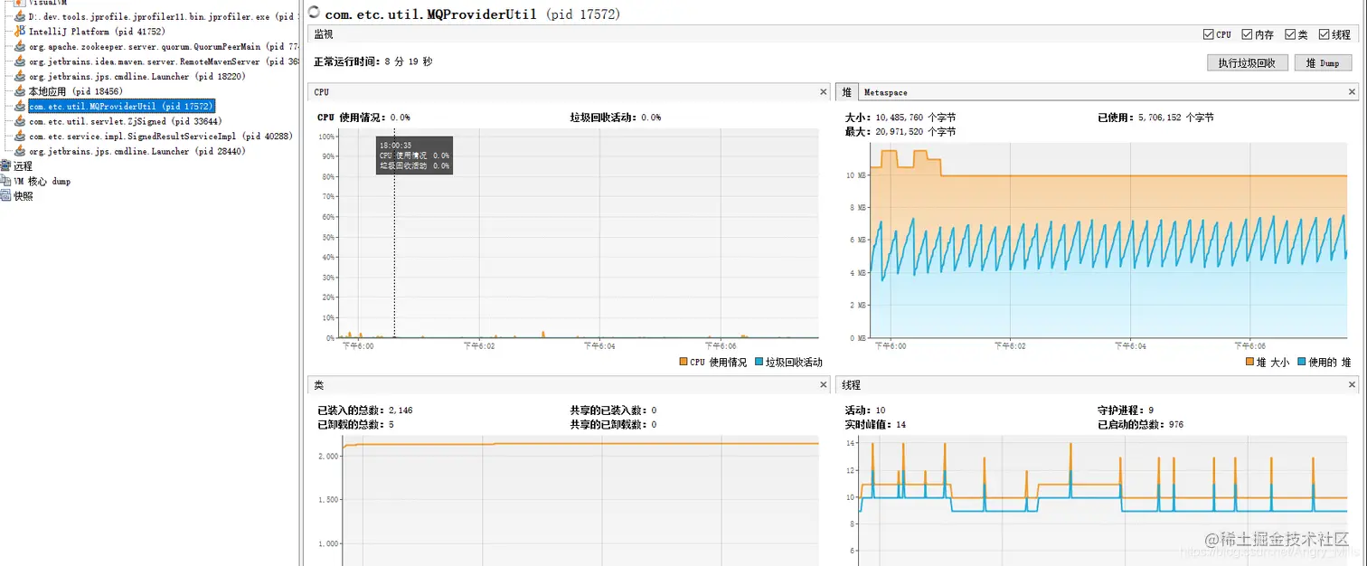Screen dimensions: 1367x566
Task: Close the CPU graph panel
Action: coord(823,92)
